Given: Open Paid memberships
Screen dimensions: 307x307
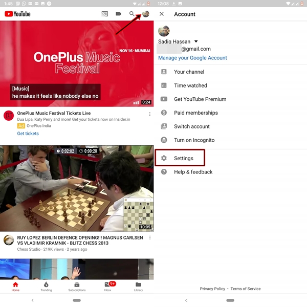Looking at the screenshot, I should (x=230, y=113).
